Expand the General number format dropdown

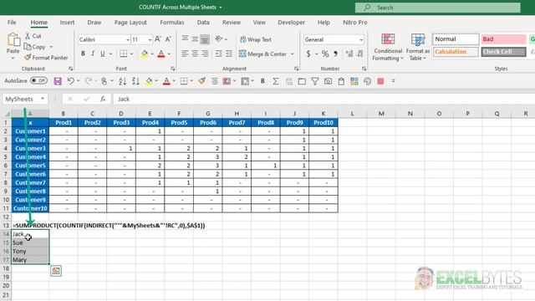(361, 40)
